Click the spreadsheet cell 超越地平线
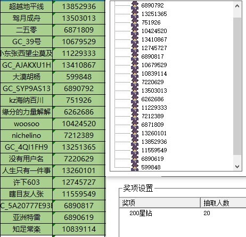The height and width of the screenshot is (237, 246). click(x=26, y=6)
